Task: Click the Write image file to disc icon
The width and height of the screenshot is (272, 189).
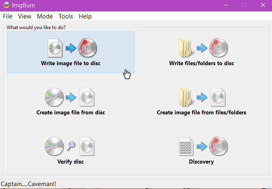Action: pyautogui.click(x=72, y=48)
